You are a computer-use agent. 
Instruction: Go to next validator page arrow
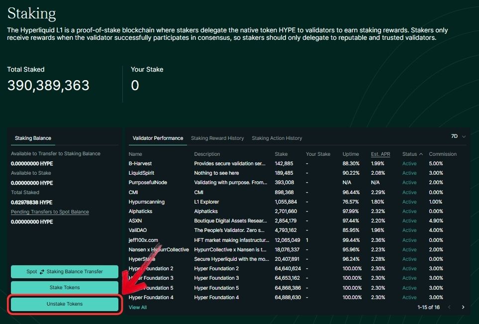coord(463,307)
